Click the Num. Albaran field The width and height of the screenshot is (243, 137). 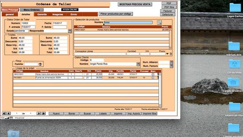tap(164, 62)
